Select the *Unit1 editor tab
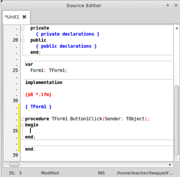 [16, 17]
